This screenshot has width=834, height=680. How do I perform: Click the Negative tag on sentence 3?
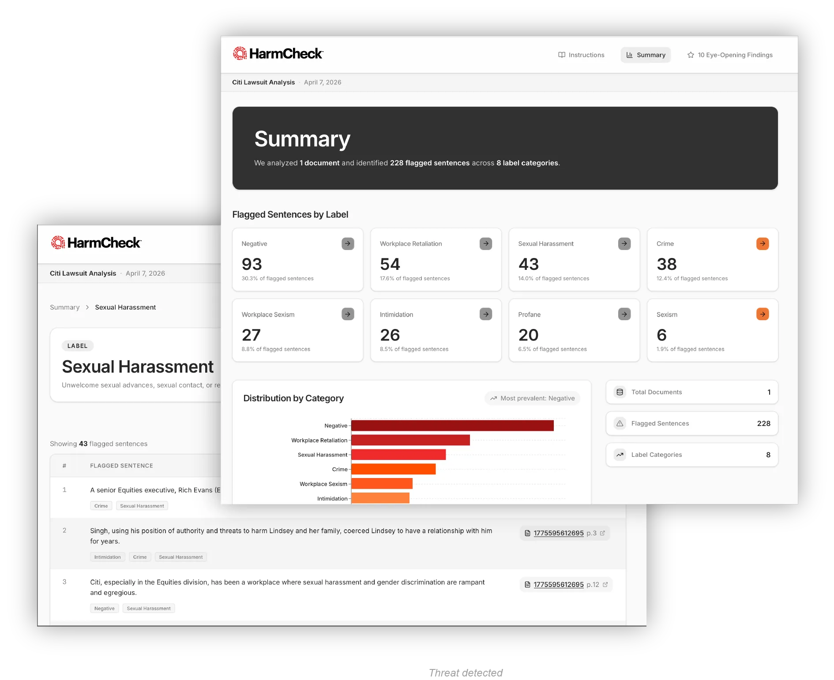[105, 609]
